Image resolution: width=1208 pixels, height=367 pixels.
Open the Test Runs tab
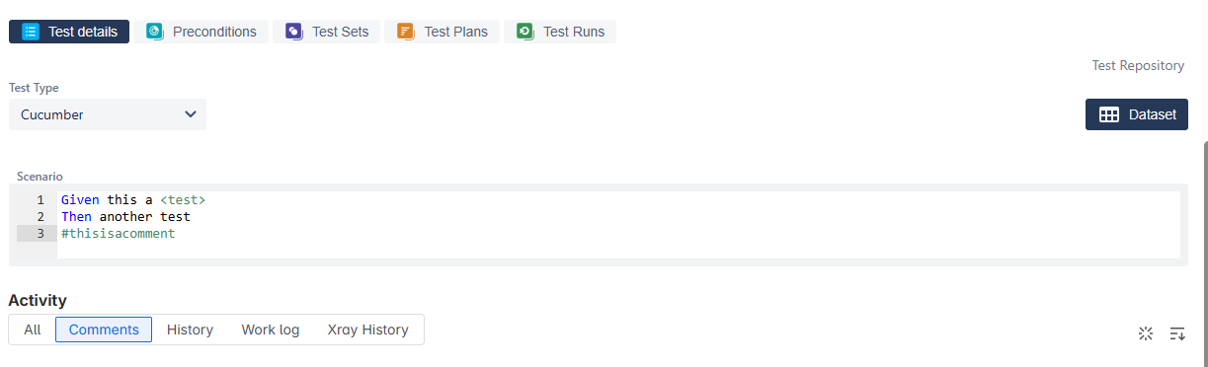click(x=560, y=32)
